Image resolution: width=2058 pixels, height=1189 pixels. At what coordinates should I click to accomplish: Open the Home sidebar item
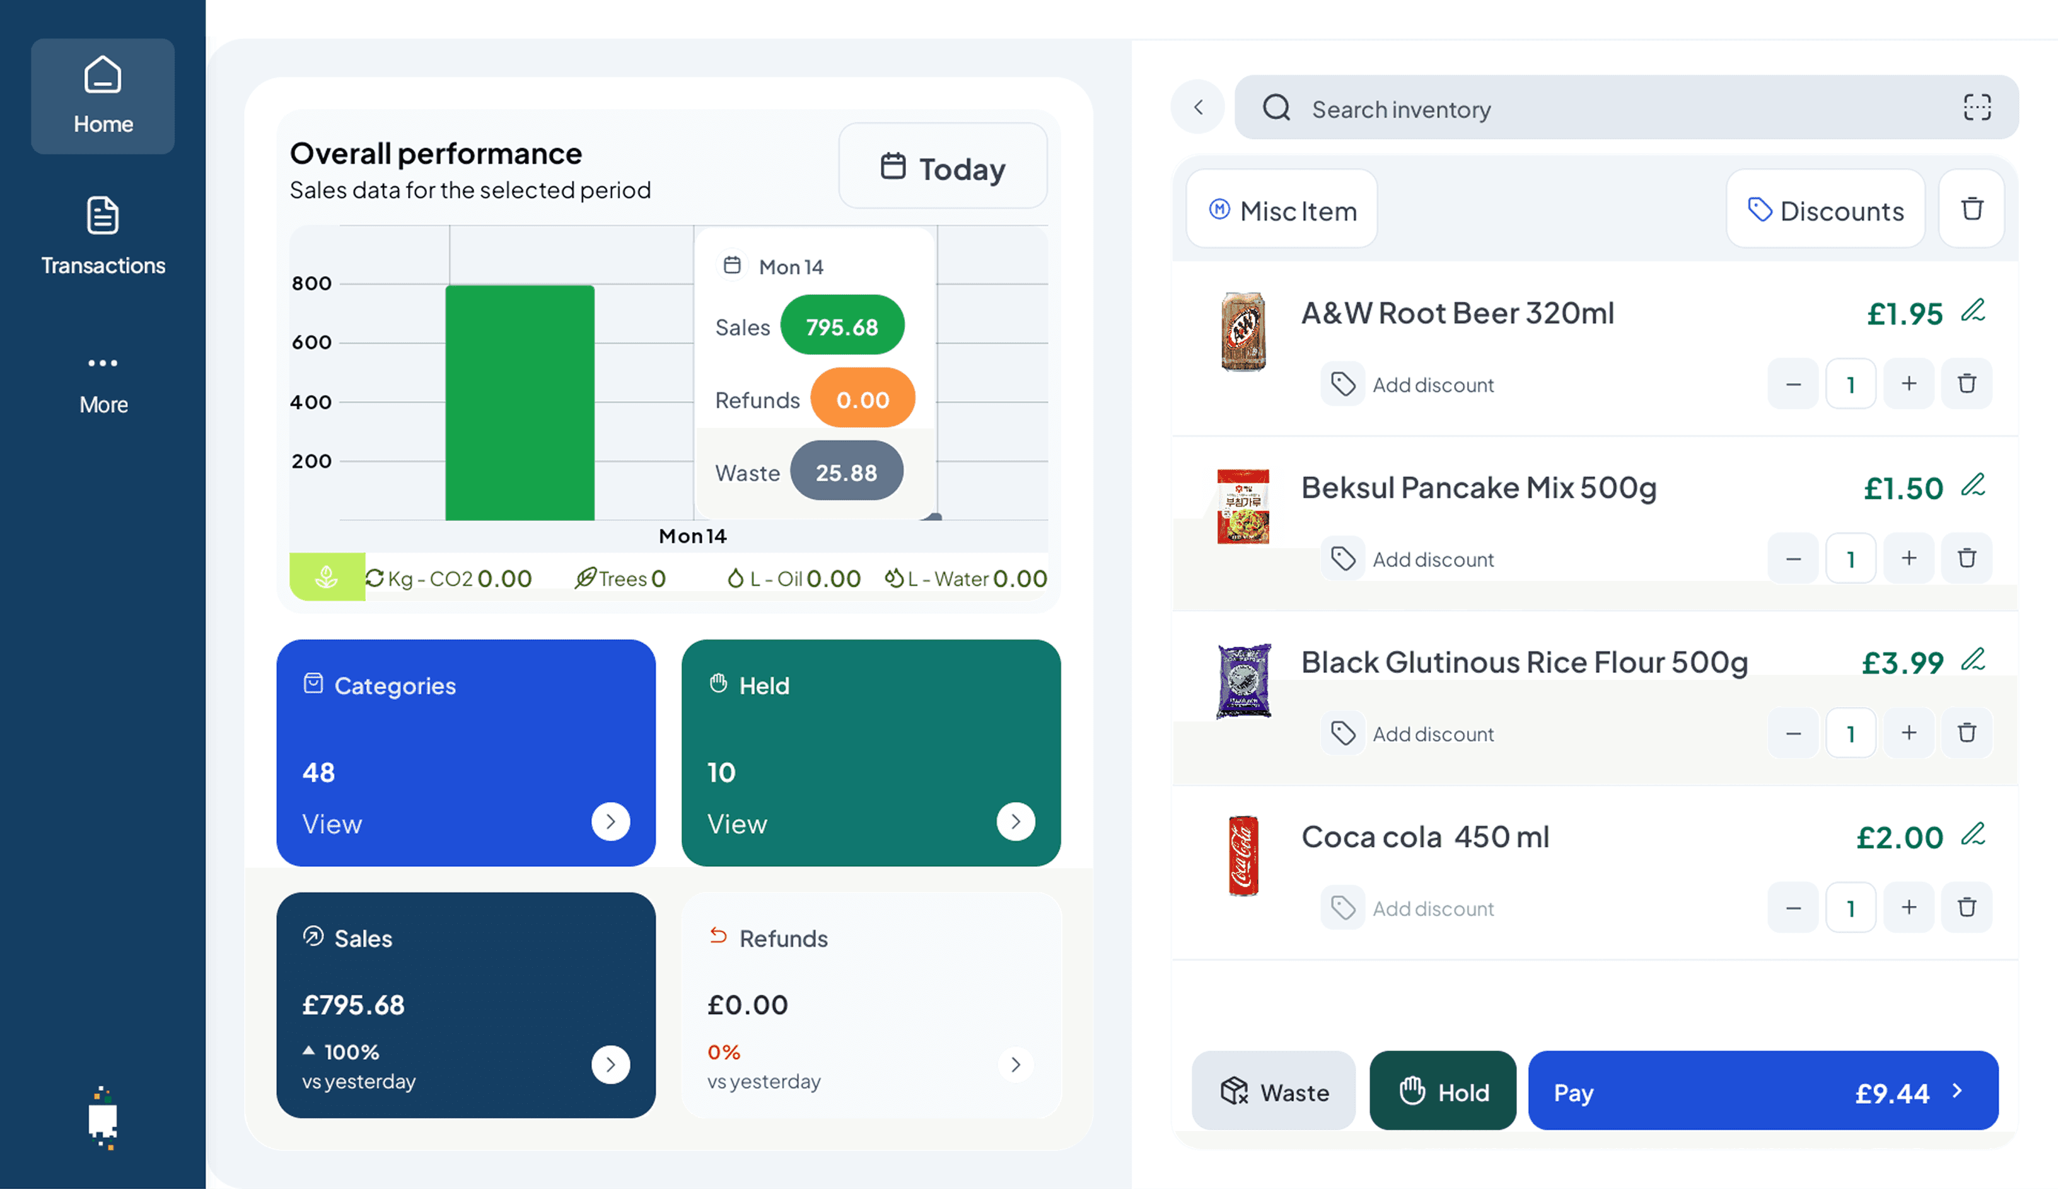pyautogui.click(x=103, y=96)
